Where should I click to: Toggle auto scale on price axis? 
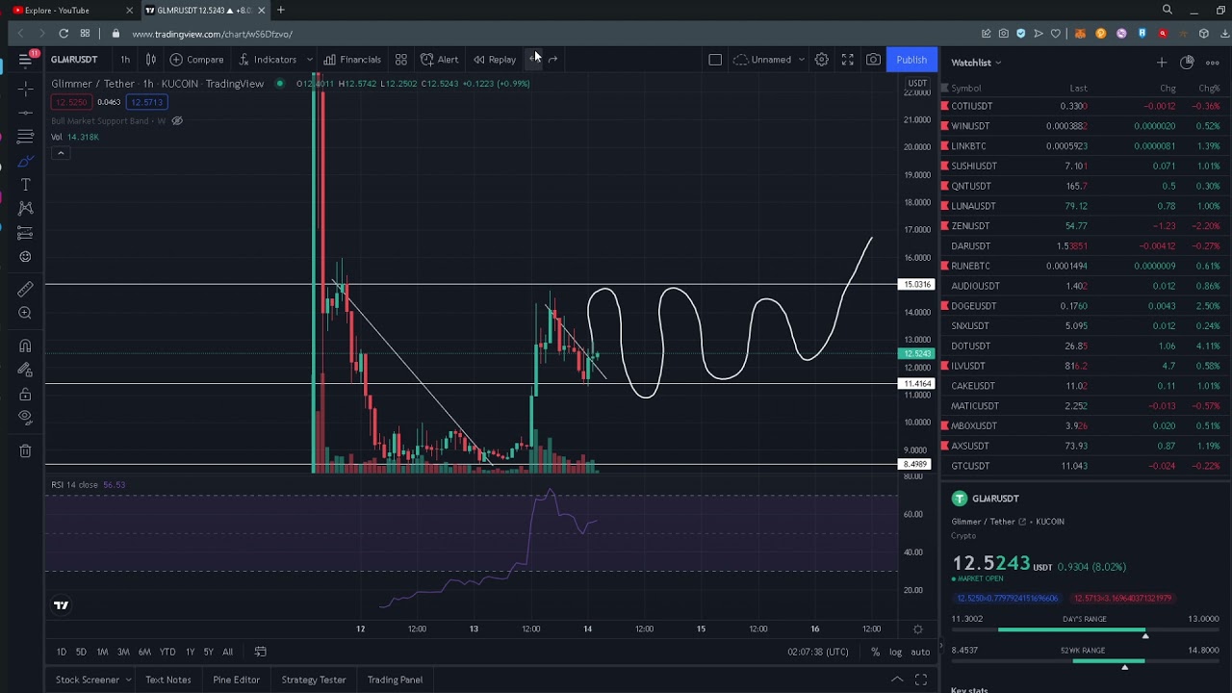pyautogui.click(x=920, y=652)
